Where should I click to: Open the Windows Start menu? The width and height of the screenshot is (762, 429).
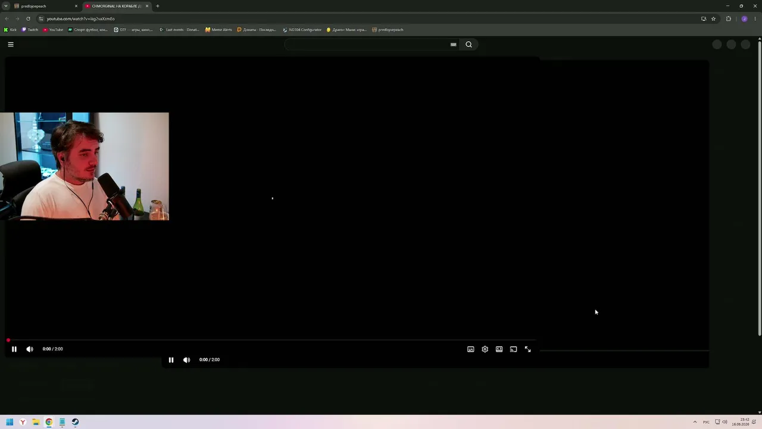pyautogui.click(x=10, y=422)
